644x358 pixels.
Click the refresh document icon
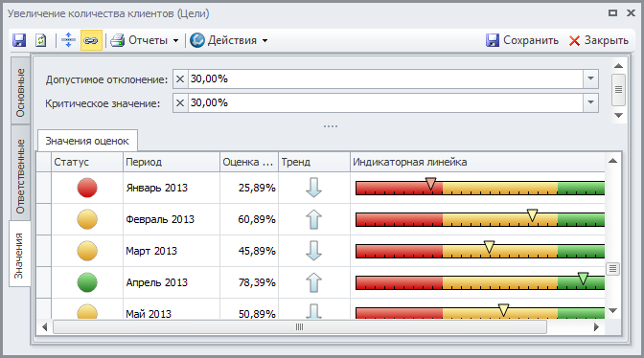click(x=40, y=40)
